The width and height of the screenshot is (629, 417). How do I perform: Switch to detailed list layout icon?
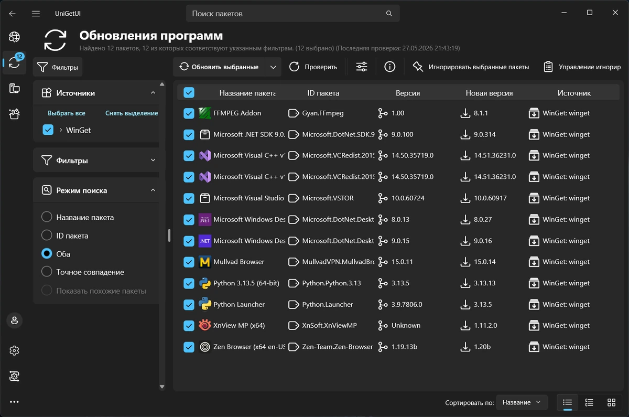[589, 402]
